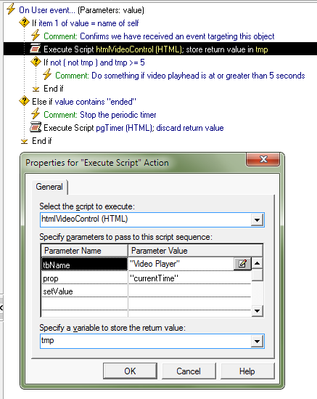The width and height of the screenshot is (317, 399).
Task: Click the lightning icon beside Confirms we have received comment
Action: (36, 36)
